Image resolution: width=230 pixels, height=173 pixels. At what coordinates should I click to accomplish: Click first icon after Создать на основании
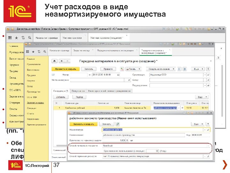tap(179, 69)
